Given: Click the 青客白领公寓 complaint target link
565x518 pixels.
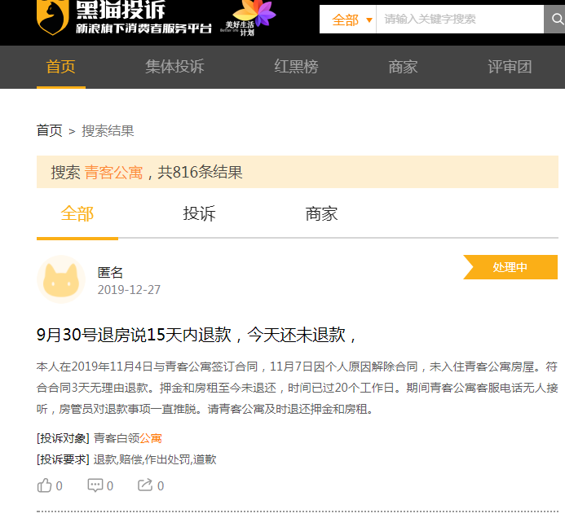Looking at the screenshot, I should pos(127,438).
